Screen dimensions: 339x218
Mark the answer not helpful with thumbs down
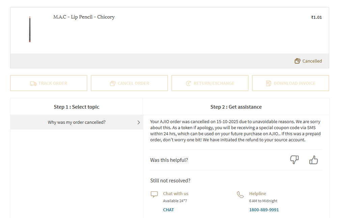pyautogui.click(x=294, y=160)
